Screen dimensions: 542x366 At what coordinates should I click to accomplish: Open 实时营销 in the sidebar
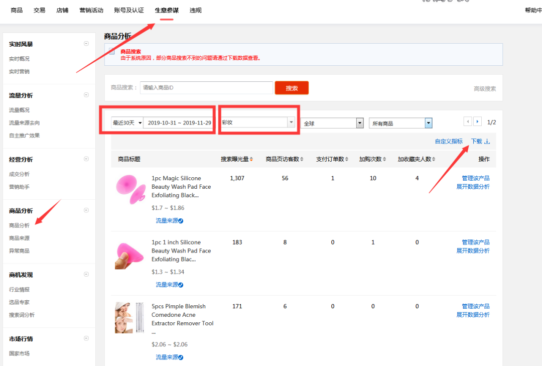pyautogui.click(x=20, y=72)
